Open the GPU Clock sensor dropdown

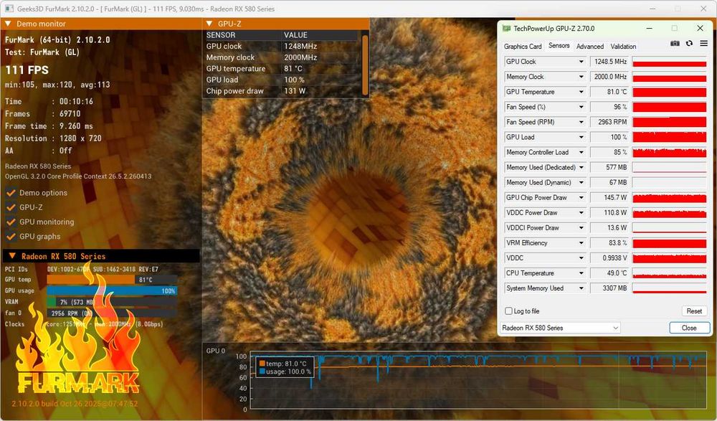click(581, 61)
